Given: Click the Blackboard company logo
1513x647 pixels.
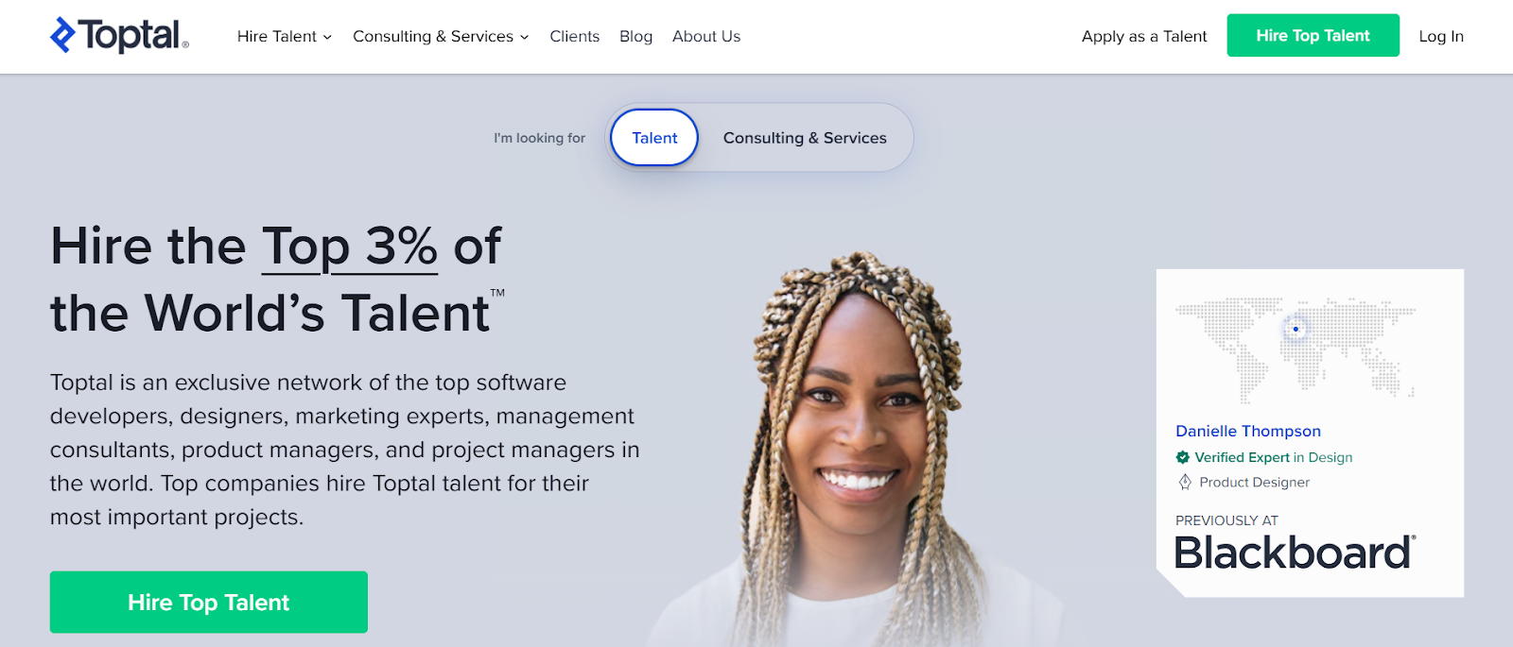Looking at the screenshot, I should [1295, 553].
